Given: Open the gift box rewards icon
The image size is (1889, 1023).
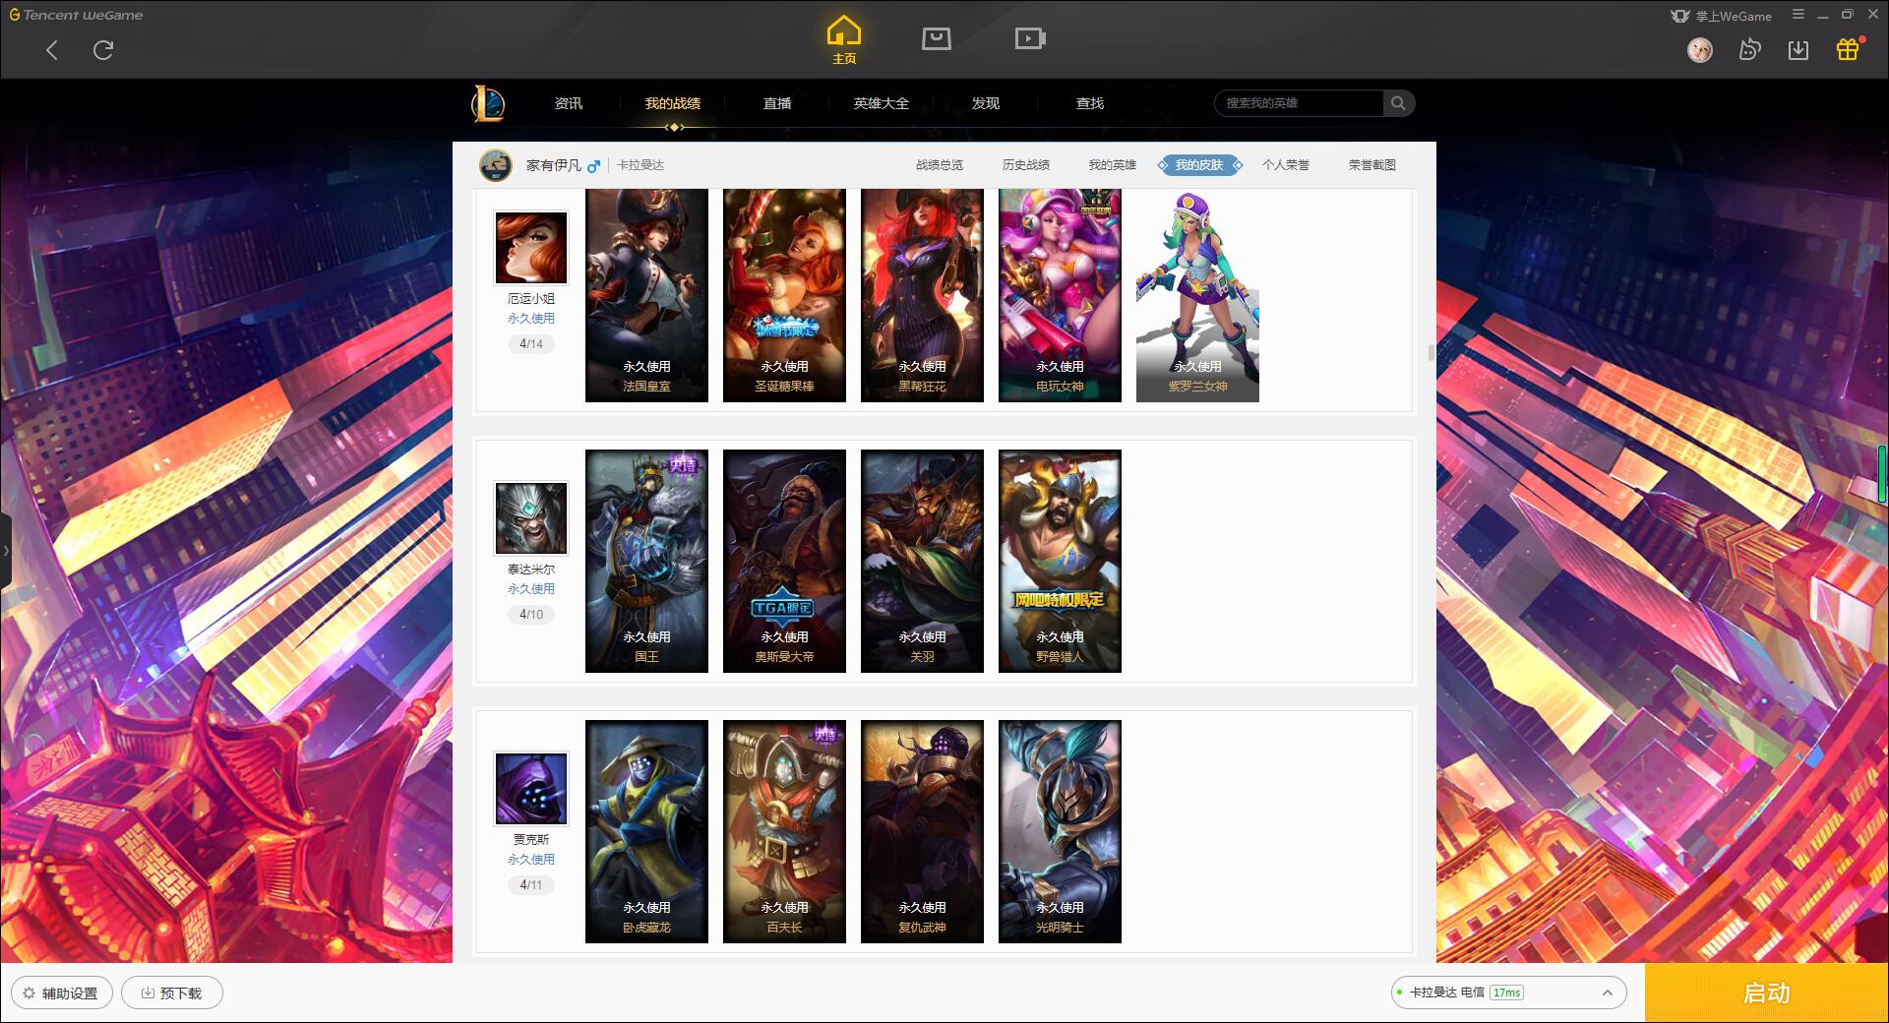Looking at the screenshot, I should [x=1848, y=49].
